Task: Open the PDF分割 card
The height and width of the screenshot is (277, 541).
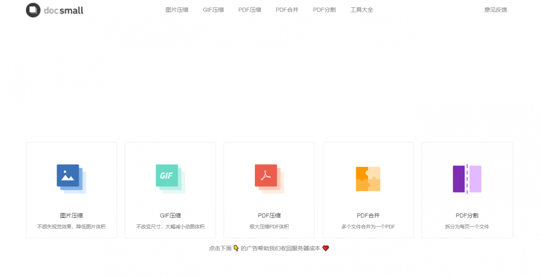Action: tap(467, 190)
